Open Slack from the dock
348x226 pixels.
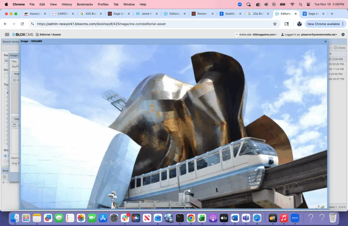pos(125,218)
